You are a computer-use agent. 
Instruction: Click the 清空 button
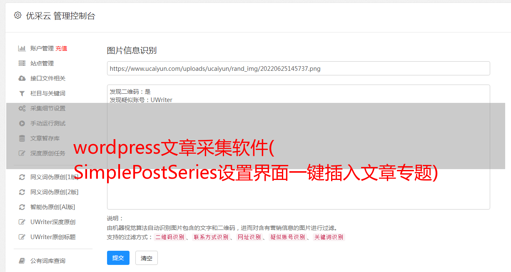pos(147,258)
